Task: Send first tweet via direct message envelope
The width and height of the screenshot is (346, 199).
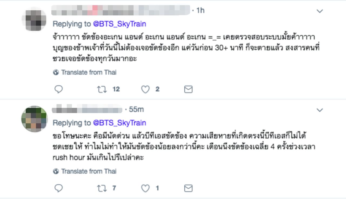Action: (x=188, y=89)
